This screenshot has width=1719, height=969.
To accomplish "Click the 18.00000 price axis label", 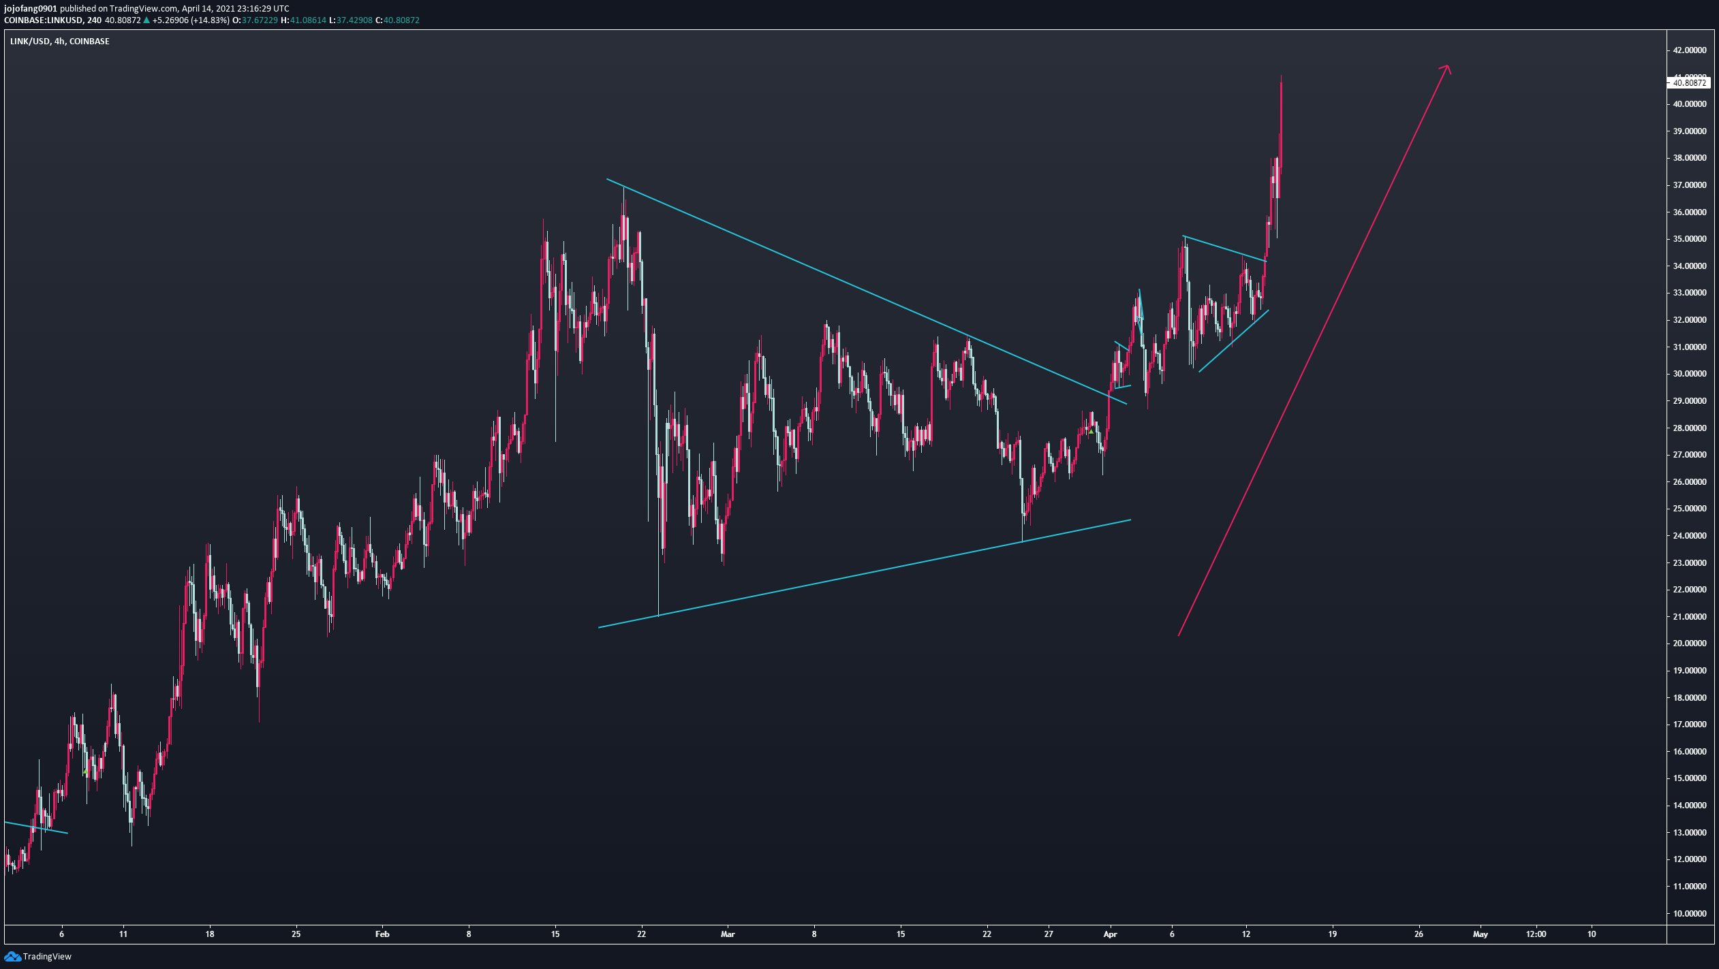I will click(x=1690, y=698).
